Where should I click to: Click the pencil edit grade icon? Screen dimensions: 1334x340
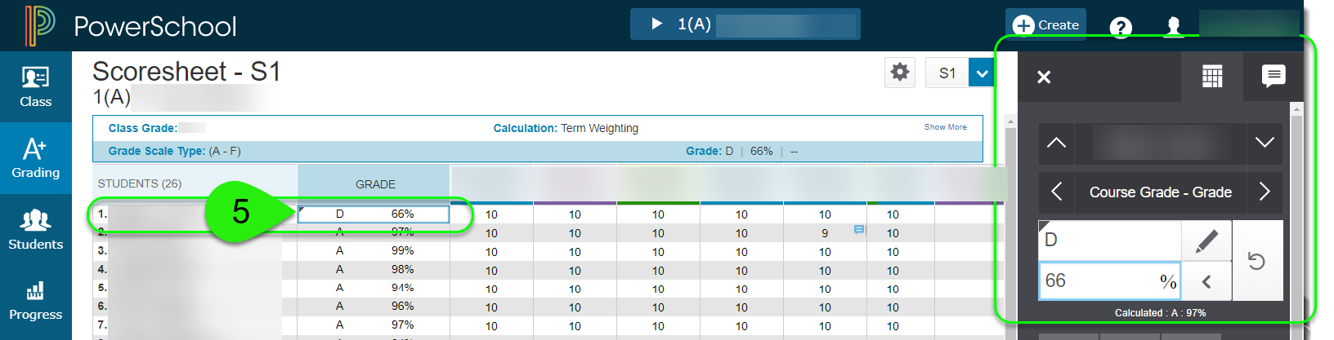pyautogui.click(x=1206, y=241)
